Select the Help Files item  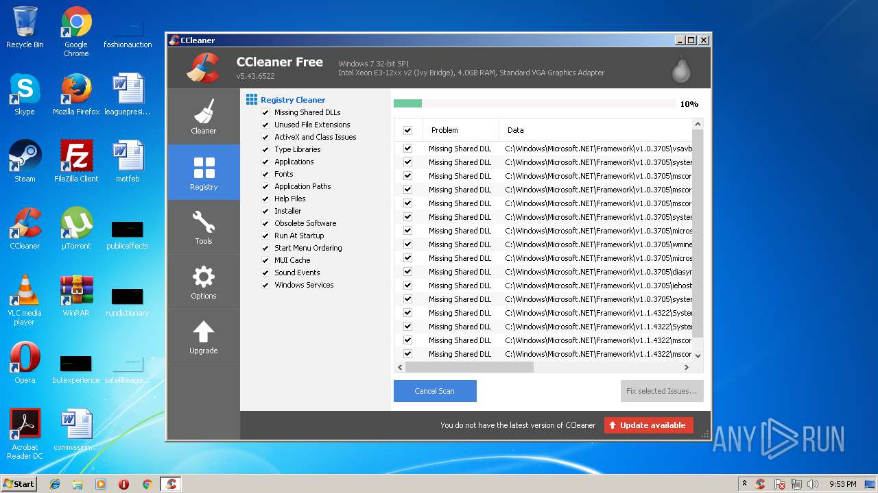(x=290, y=199)
